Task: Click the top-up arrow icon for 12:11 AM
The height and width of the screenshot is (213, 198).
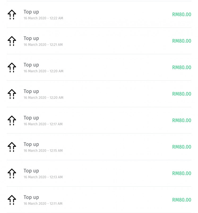Action: coord(12,200)
